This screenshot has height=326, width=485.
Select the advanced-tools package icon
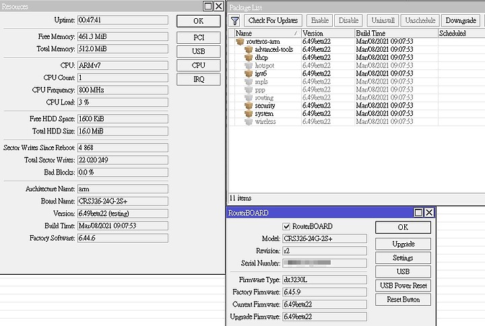pyautogui.click(x=249, y=49)
